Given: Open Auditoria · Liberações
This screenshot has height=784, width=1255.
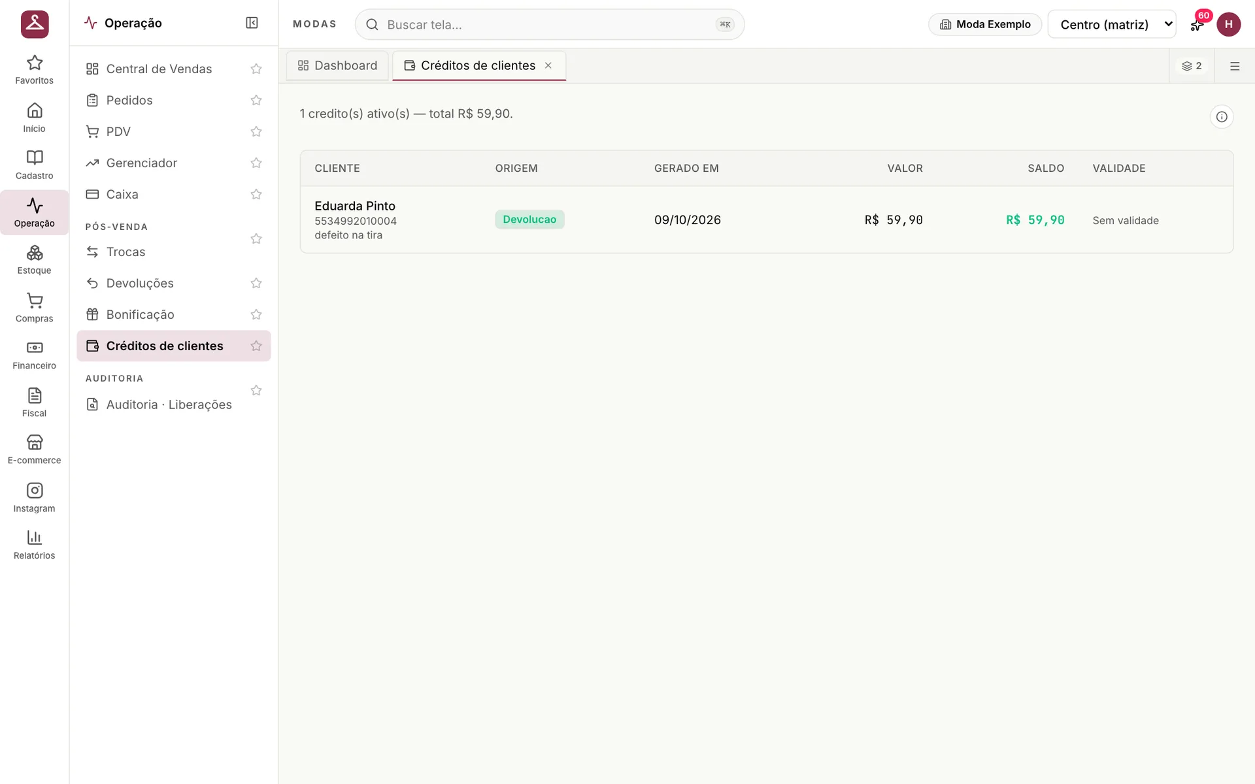Looking at the screenshot, I should point(169,404).
